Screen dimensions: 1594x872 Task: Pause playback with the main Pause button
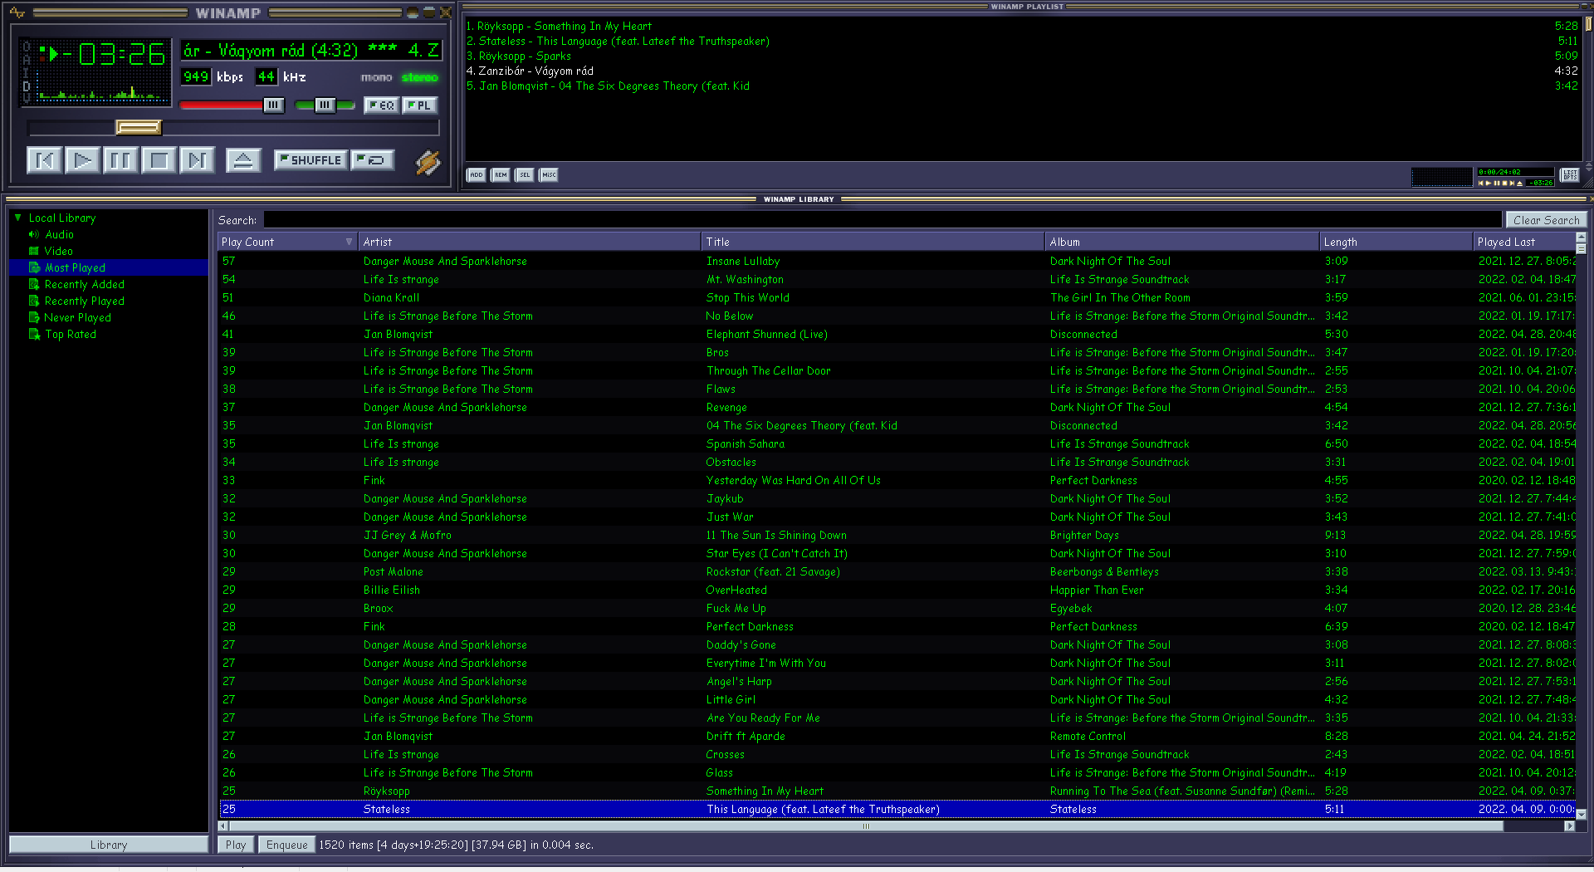(120, 160)
